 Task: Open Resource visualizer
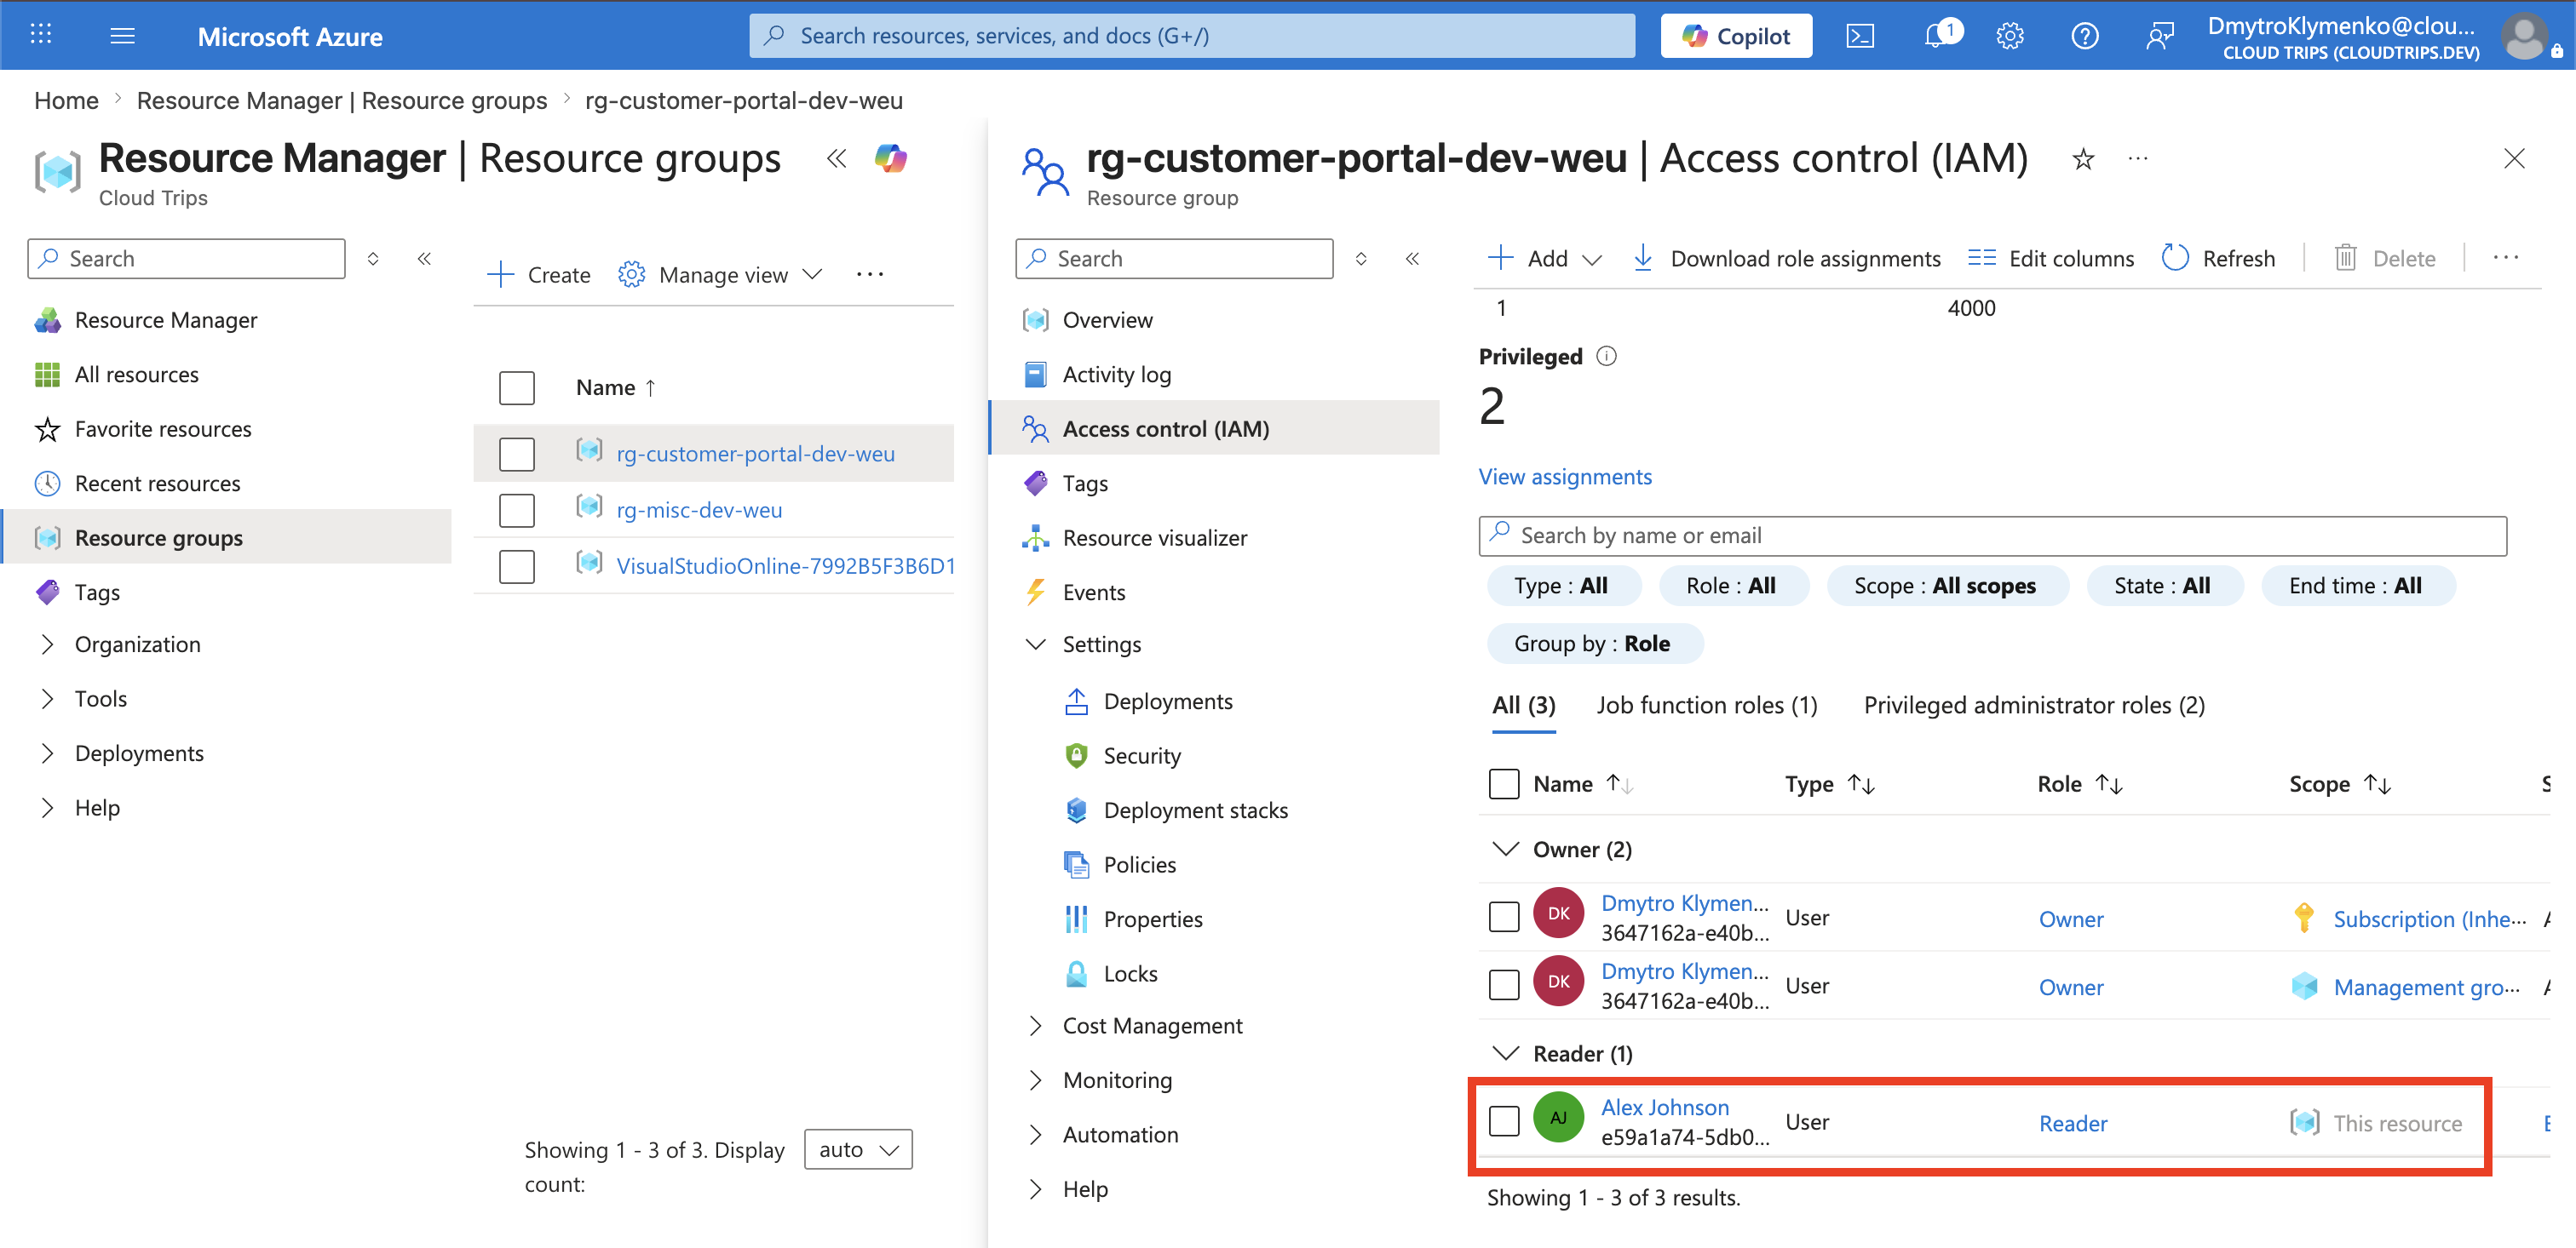tap(1154, 537)
